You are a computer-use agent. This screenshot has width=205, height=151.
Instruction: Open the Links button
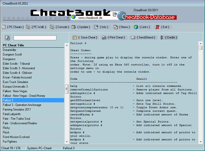pos(145,27)
